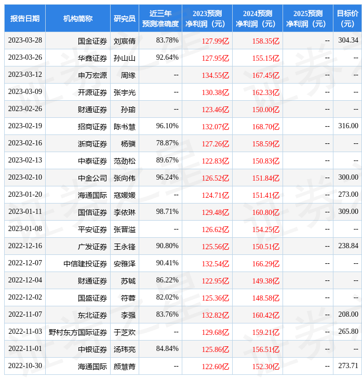Click the 目标价 column header

pos(347,18)
